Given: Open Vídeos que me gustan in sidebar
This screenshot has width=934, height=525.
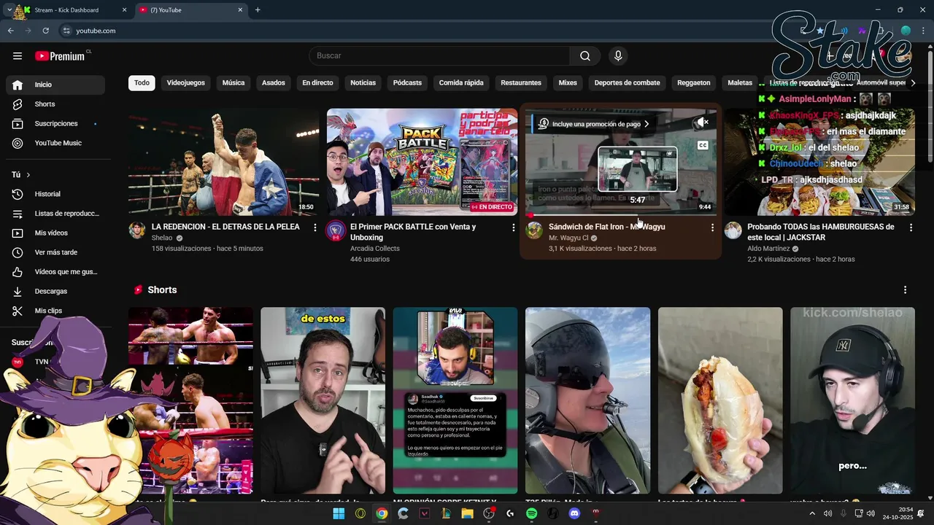Looking at the screenshot, I should tap(55, 272).
